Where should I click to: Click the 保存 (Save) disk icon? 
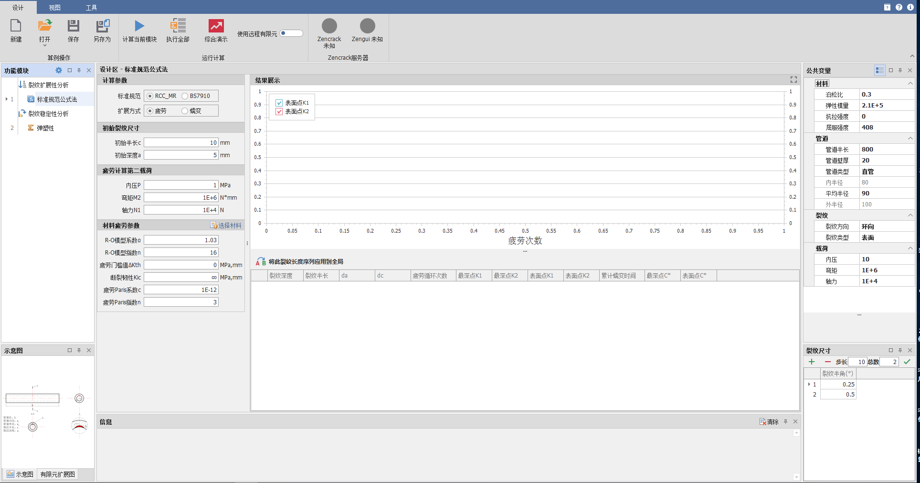coord(74,26)
